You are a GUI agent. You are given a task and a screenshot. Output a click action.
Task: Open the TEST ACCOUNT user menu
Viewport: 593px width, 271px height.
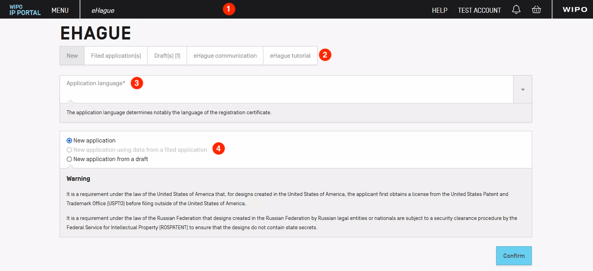(479, 10)
